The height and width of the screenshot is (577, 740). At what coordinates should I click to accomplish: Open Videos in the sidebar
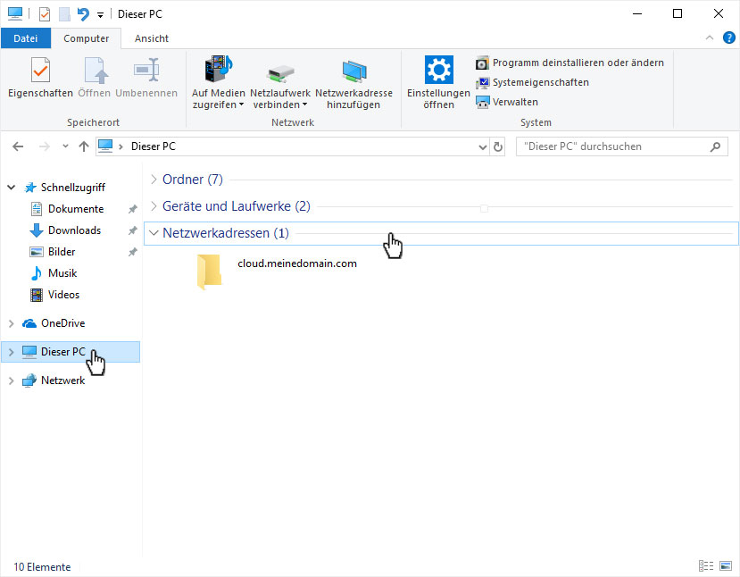[x=63, y=295]
